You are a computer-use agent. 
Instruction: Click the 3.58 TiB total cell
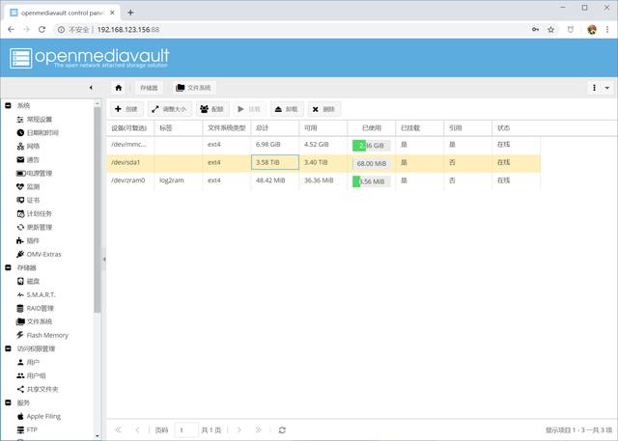(274, 162)
